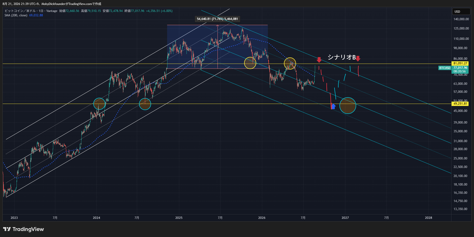The height and width of the screenshot is (237, 474).
Task: Click 14,750.00 on the price axis
Action: [461, 201]
